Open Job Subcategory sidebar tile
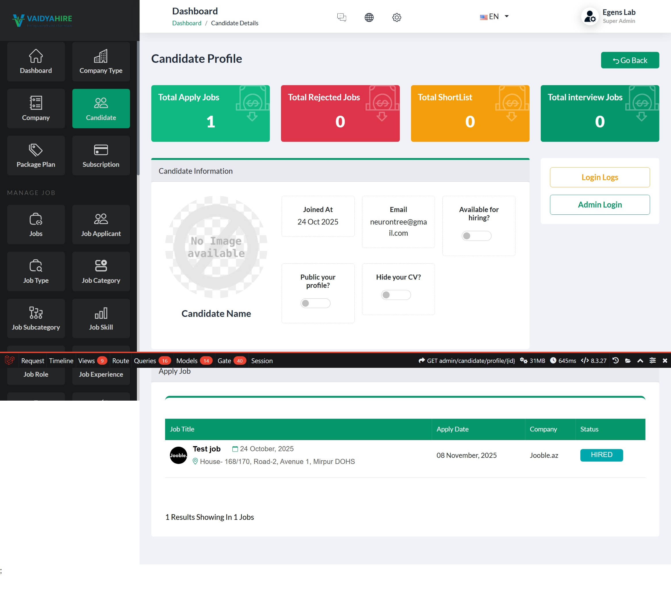The image size is (671, 590). click(36, 318)
